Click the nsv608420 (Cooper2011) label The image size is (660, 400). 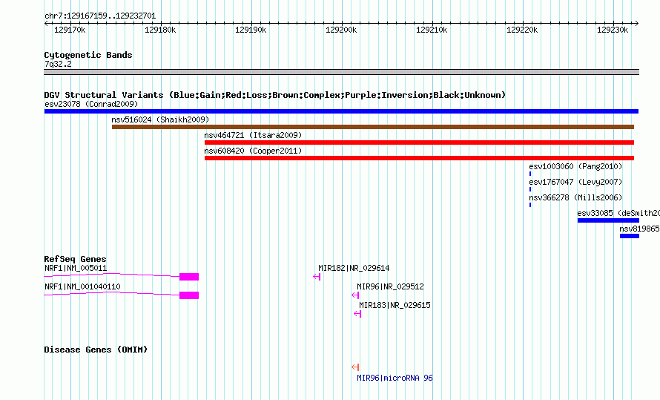point(253,151)
